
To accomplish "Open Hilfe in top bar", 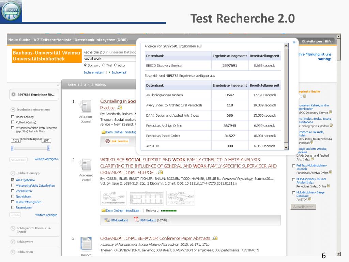I will click(328, 41).
